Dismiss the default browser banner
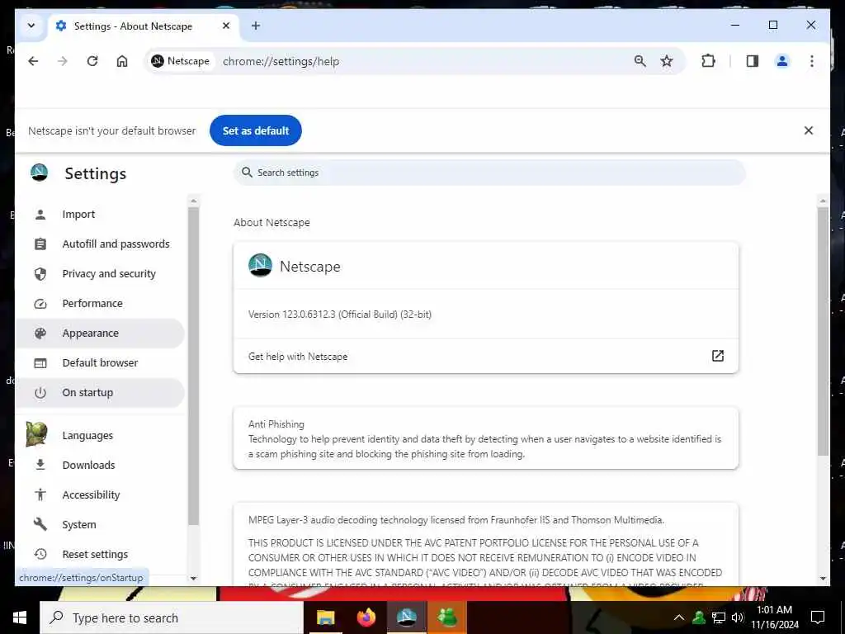 click(809, 130)
